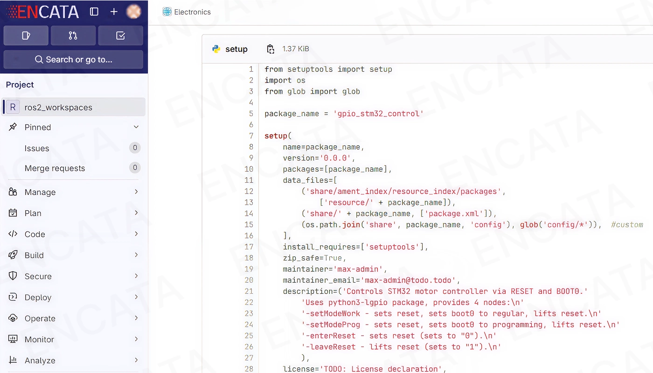Click the Electronics globe icon
The image size is (653, 373).
click(167, 12)
